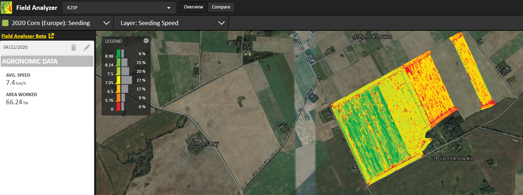Click the Field Analyzer app logo
The width and height of the screenshot is (523, 195).
point(6,7)
